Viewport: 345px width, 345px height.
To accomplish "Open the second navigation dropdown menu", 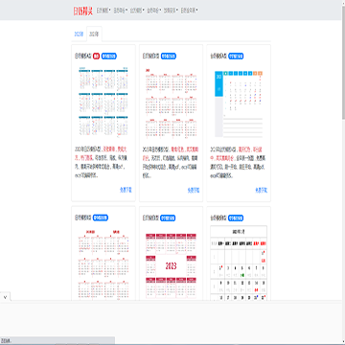I will click(121, 11).
